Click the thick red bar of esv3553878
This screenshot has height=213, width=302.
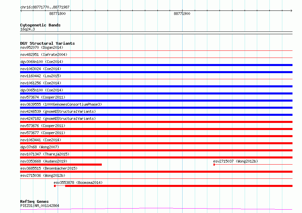pyautogui.click(x=179, y=186)
